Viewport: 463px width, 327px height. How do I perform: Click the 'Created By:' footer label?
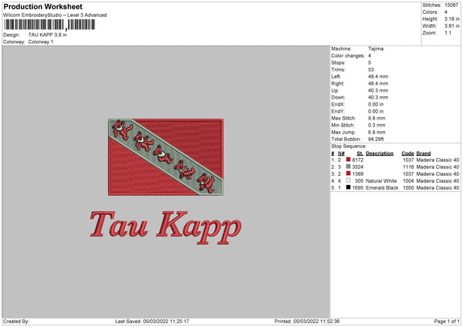(16, 321)
